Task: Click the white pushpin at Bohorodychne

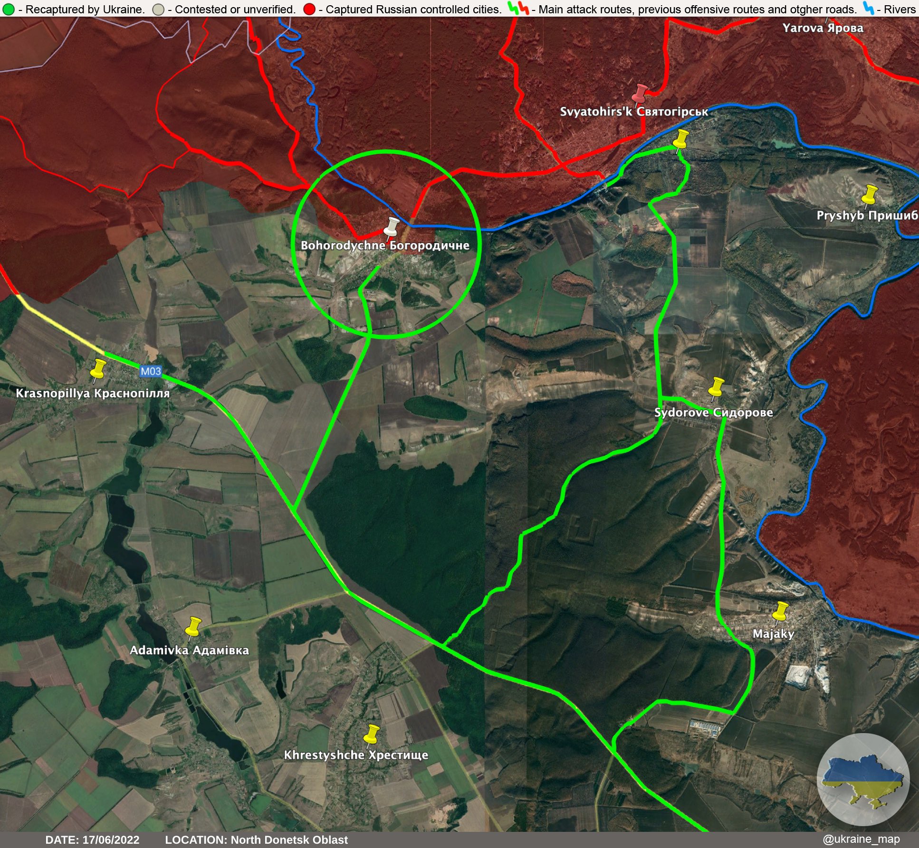Action: (x=392, y=227)
